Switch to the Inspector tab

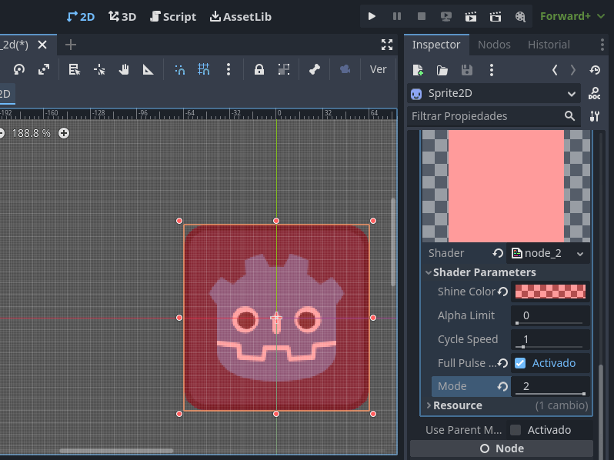coord(436,45)
